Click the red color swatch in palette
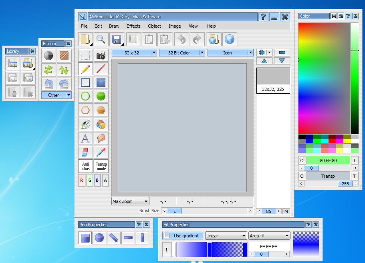The image size is (365, 263). coord(332,141)
